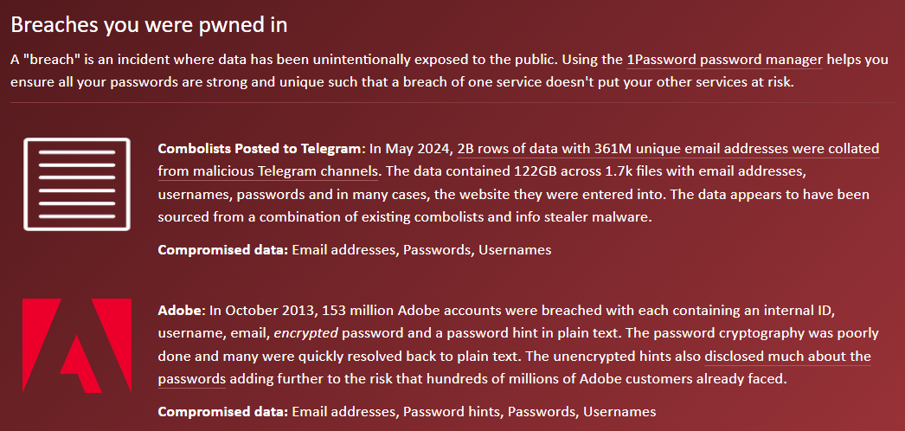Click the 'Breaches you were pwned in' heading

(149, 25)
